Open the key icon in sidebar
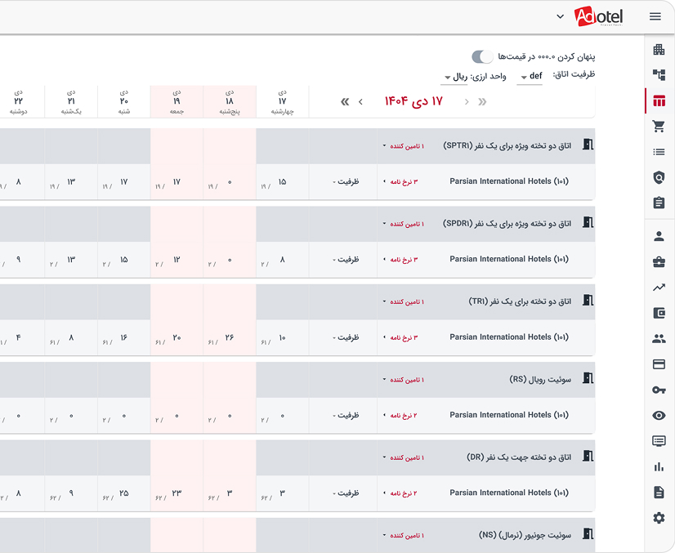The width and height of the screenshot is (675, 553). tap(659, 390)
